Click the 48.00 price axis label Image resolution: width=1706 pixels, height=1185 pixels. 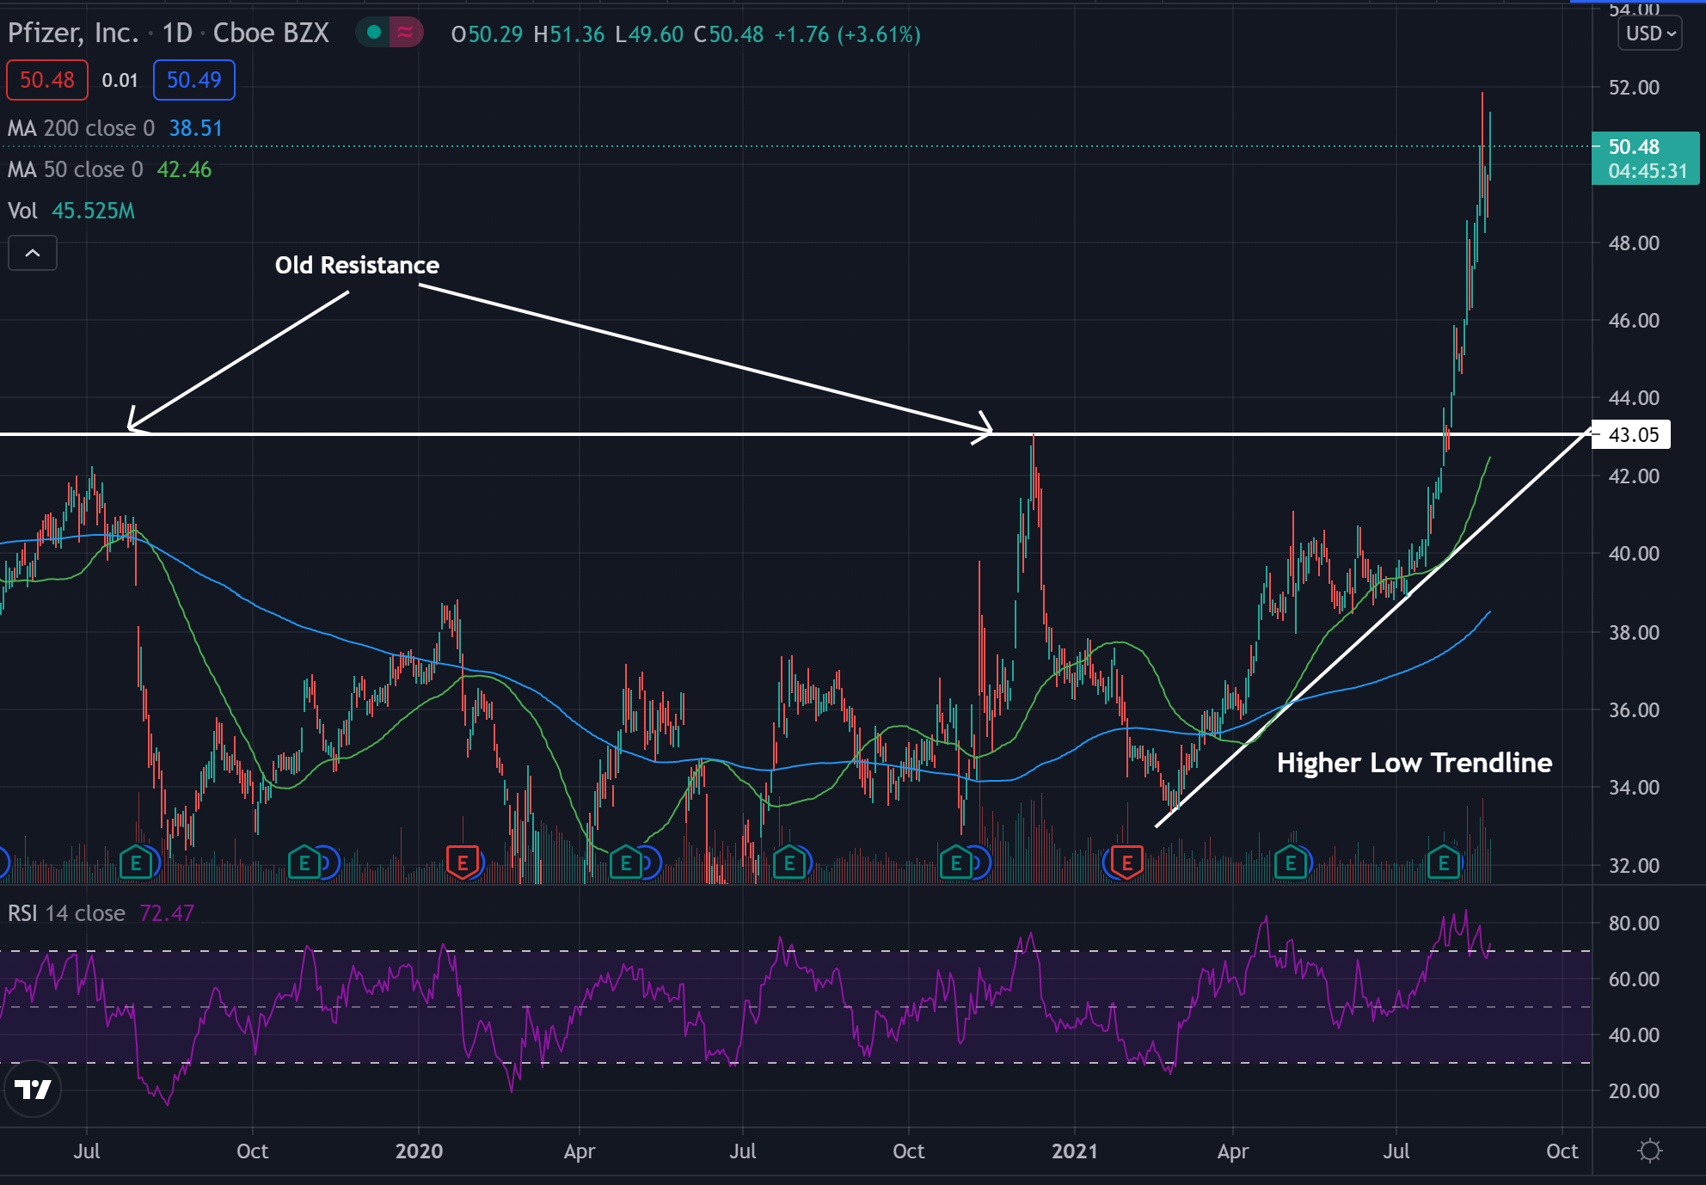(x=1634, y=243)
